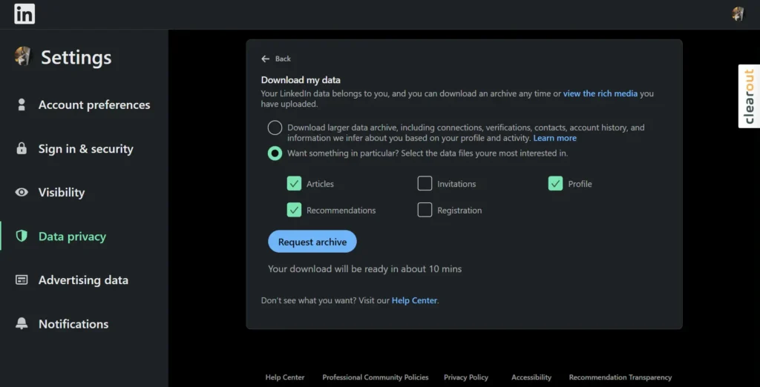This screenshot has height=387, width=760.
Task: Click the Data privacy shield icon
Action: click(x=22, y=236)
